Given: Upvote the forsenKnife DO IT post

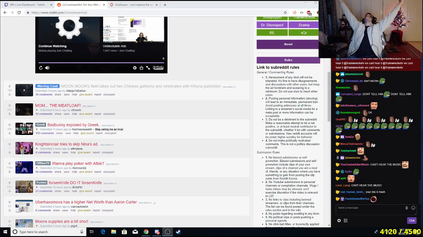Looking at the screenshot, I should [x=10, y=183].
